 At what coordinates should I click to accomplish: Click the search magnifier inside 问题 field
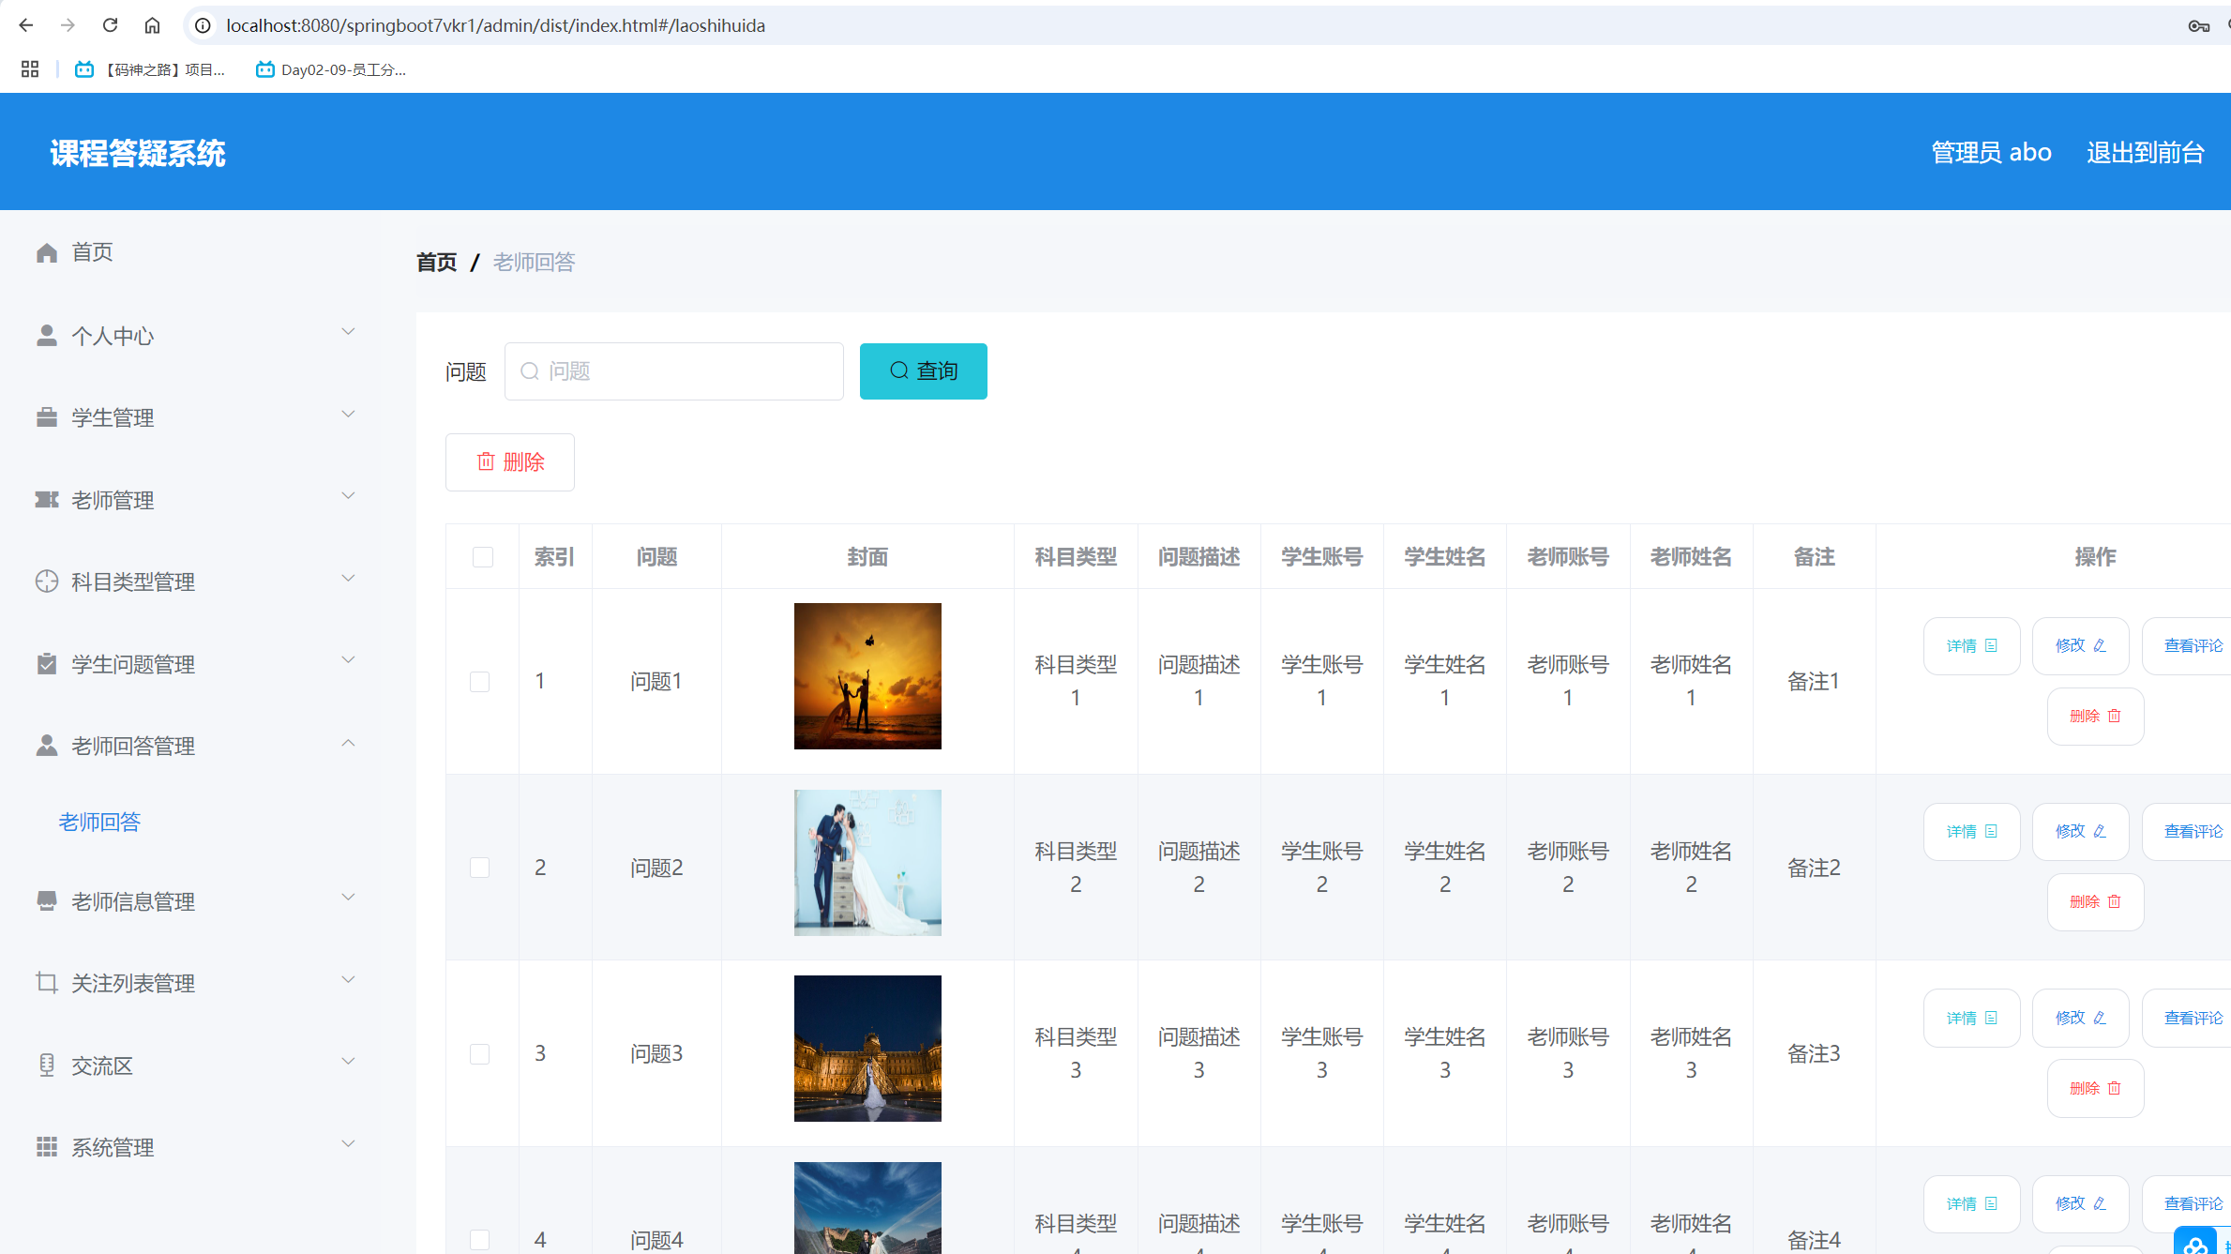(x=530, y=371)
